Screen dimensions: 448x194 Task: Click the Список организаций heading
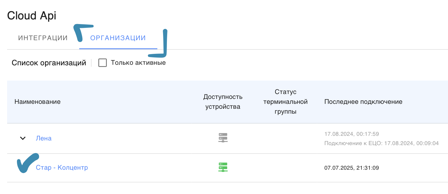[49, 63]
